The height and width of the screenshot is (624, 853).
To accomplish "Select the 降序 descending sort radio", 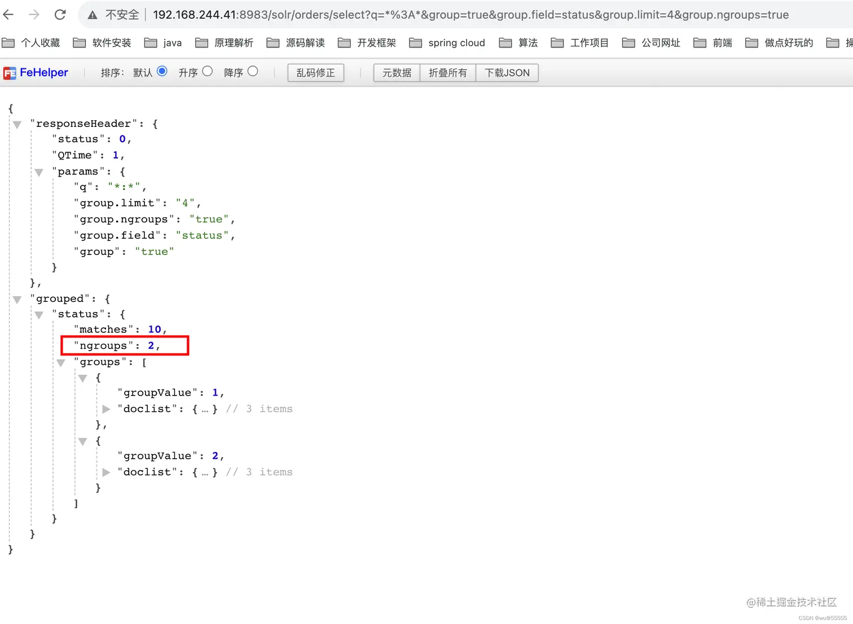I will (x=253, y=71).
